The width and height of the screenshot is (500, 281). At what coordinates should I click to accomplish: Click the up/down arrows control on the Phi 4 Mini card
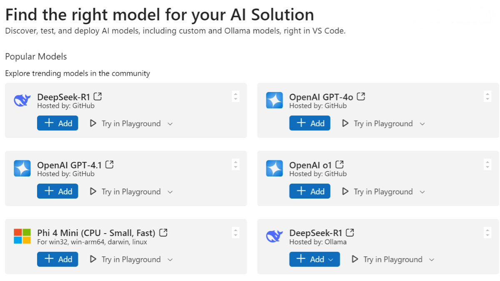tap(235, 232)
